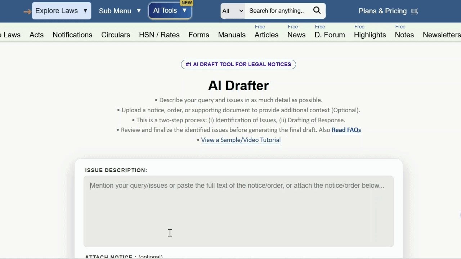Open the Newsletters section

[x=442, y=35]
